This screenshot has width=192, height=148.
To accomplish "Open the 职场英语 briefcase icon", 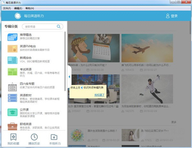I will [x=12, y=126].
